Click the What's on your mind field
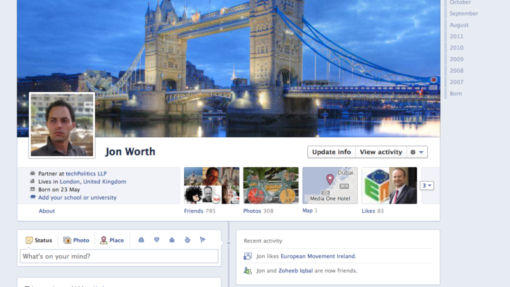This screenshot has width=510, height=287. [119, 256]
